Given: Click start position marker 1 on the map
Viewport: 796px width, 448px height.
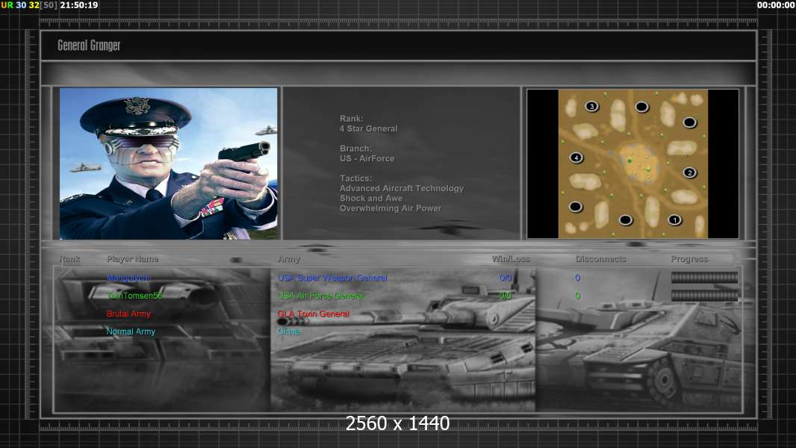Looking at the screenshot, I should click(x=674, y=220).
